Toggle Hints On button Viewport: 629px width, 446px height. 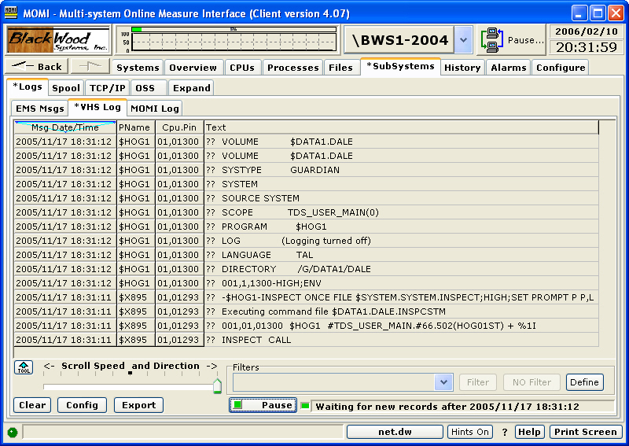[469, 432]
